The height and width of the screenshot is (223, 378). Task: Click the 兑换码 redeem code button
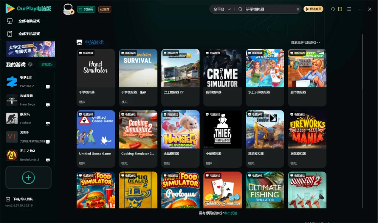[86, 9]
